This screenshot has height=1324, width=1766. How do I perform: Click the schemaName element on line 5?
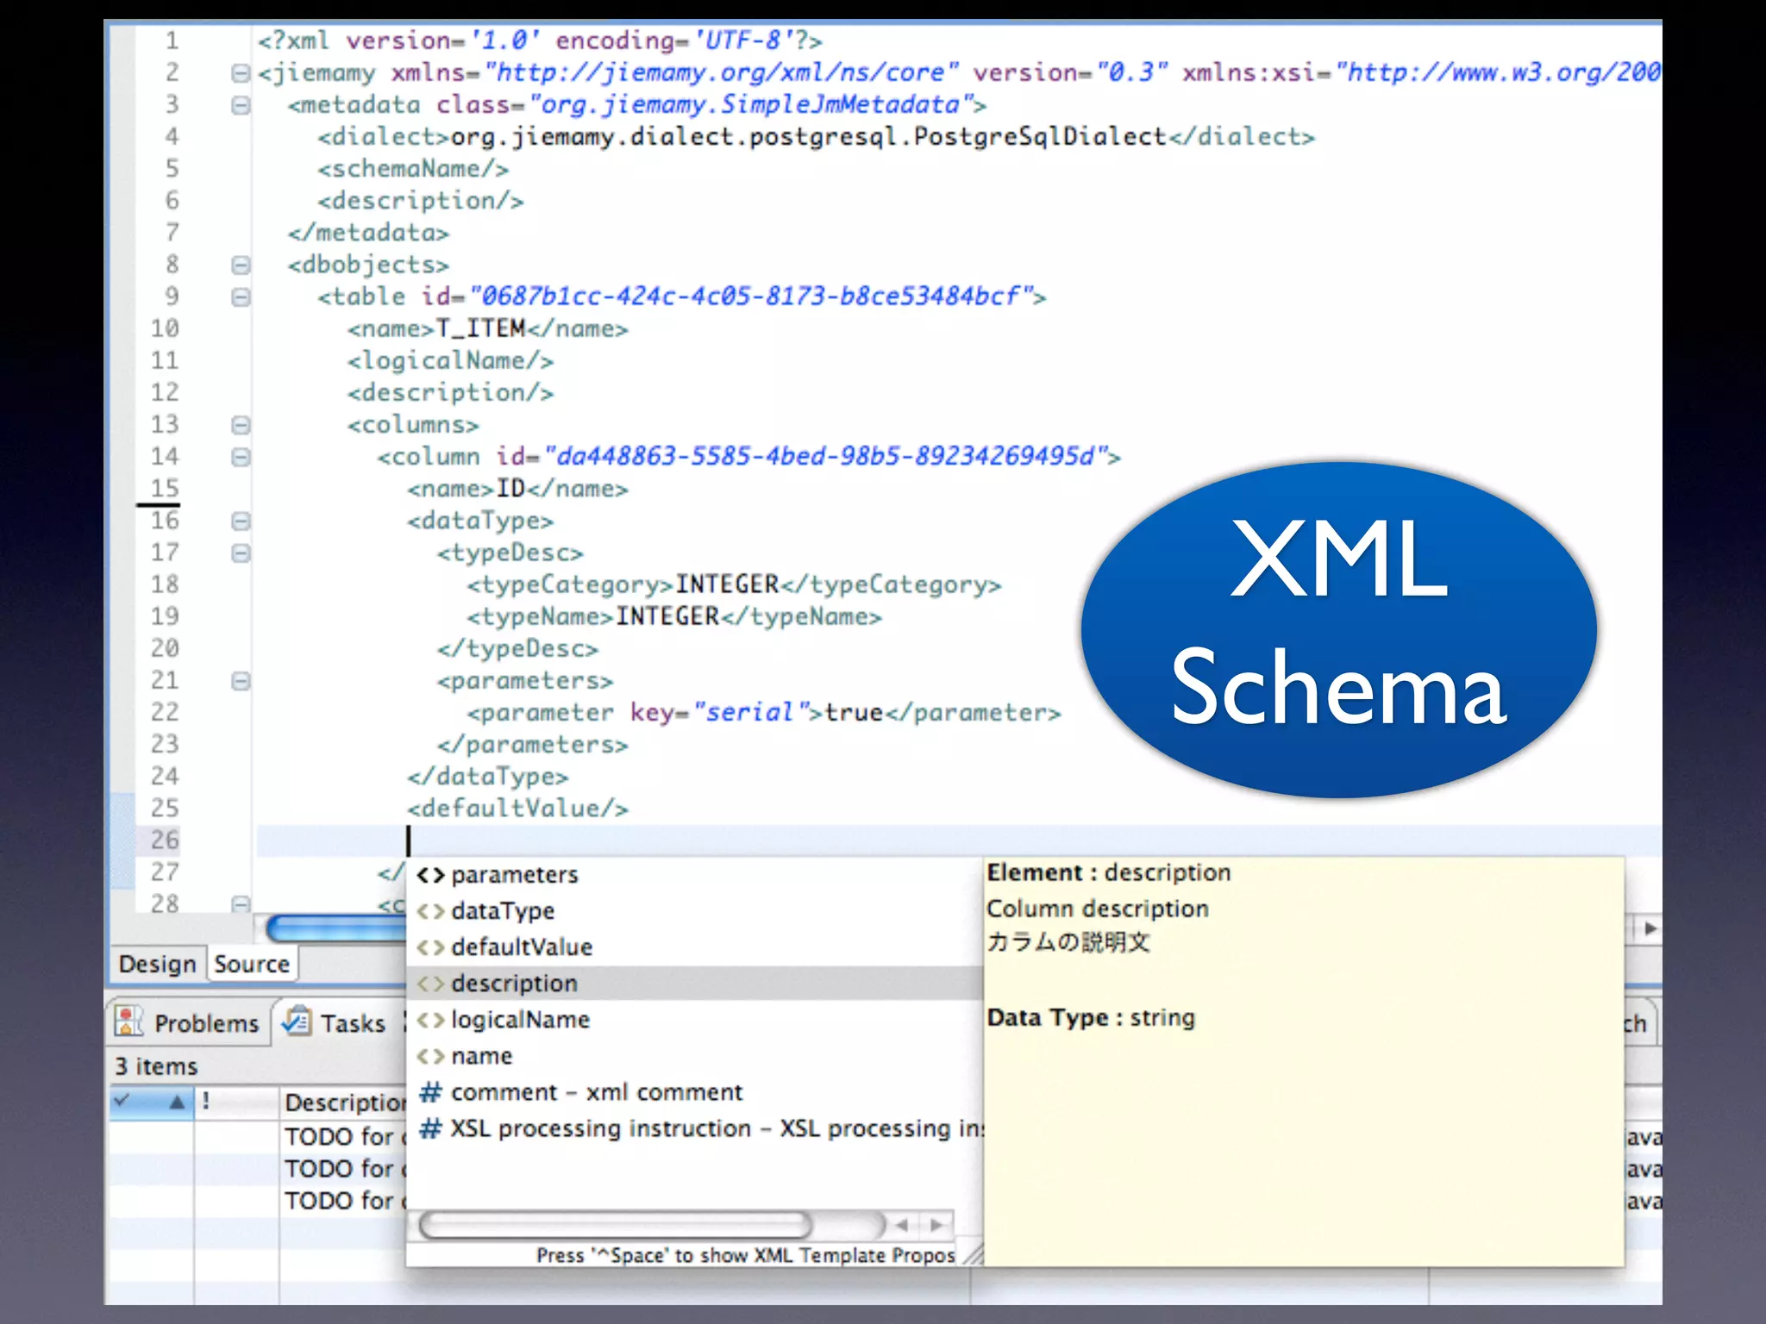pyautogui.click(x=413, y=169)
